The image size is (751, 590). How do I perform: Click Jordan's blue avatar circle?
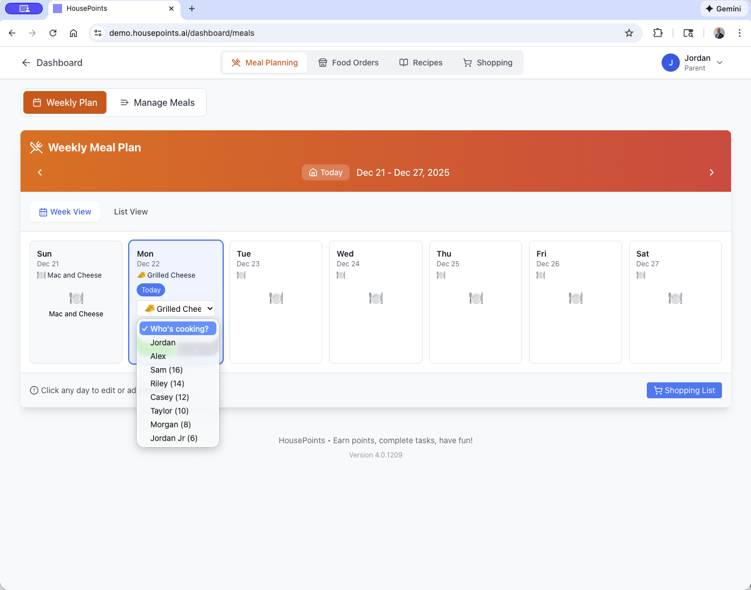pos(671,63)
